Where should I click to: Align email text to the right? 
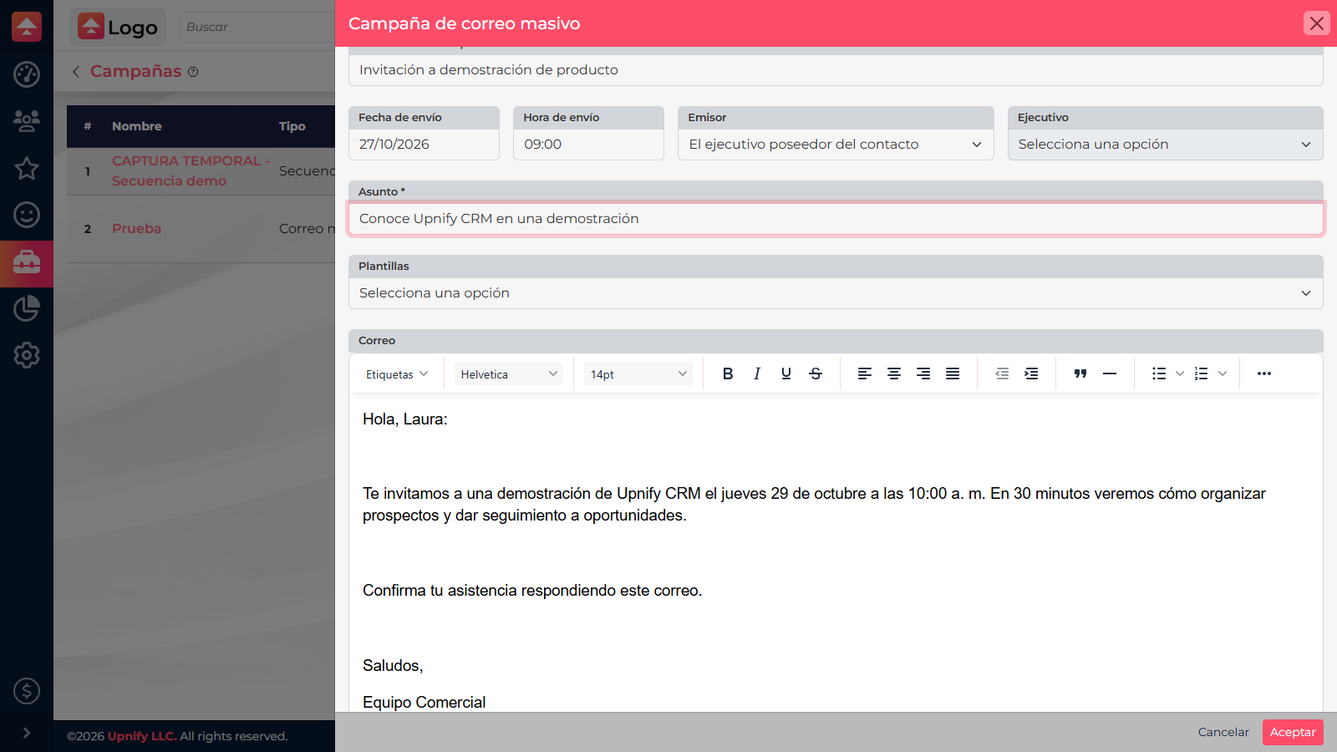pos(923,373)
